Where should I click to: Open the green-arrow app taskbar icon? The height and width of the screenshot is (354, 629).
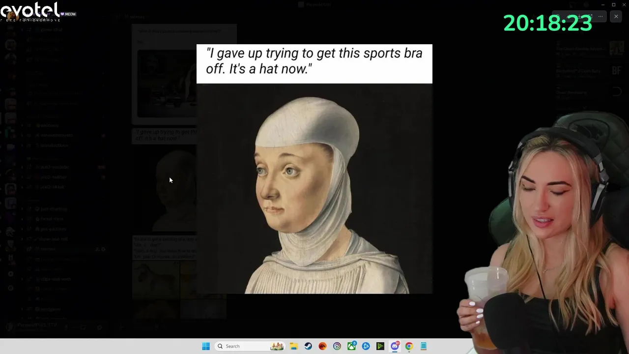coord(380,346)
